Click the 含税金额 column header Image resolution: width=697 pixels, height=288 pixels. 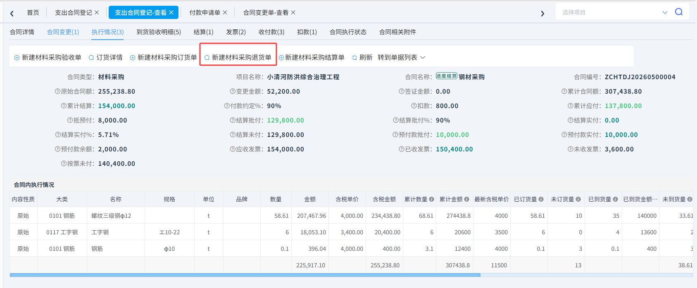pyautogui.click(x=384, y=199)
